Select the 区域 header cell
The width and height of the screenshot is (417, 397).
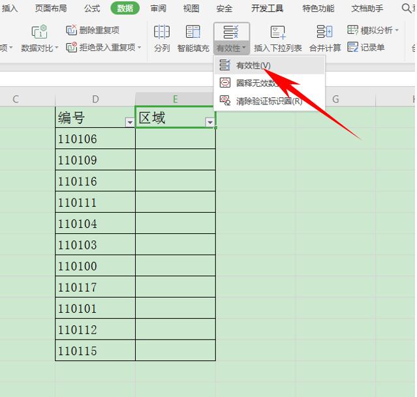click(x=176, y=118)
